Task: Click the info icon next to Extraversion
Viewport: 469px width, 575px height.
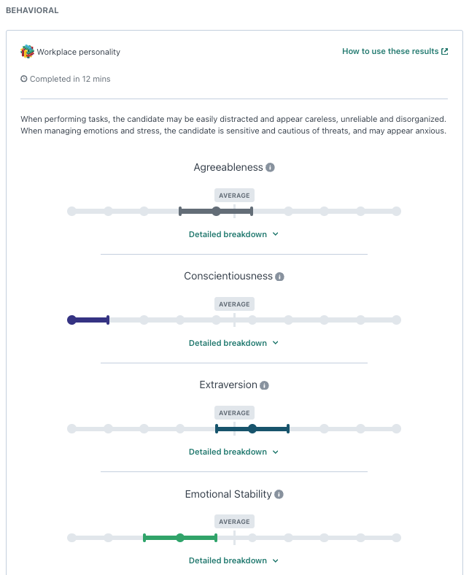Action: (x=265, y=385)
